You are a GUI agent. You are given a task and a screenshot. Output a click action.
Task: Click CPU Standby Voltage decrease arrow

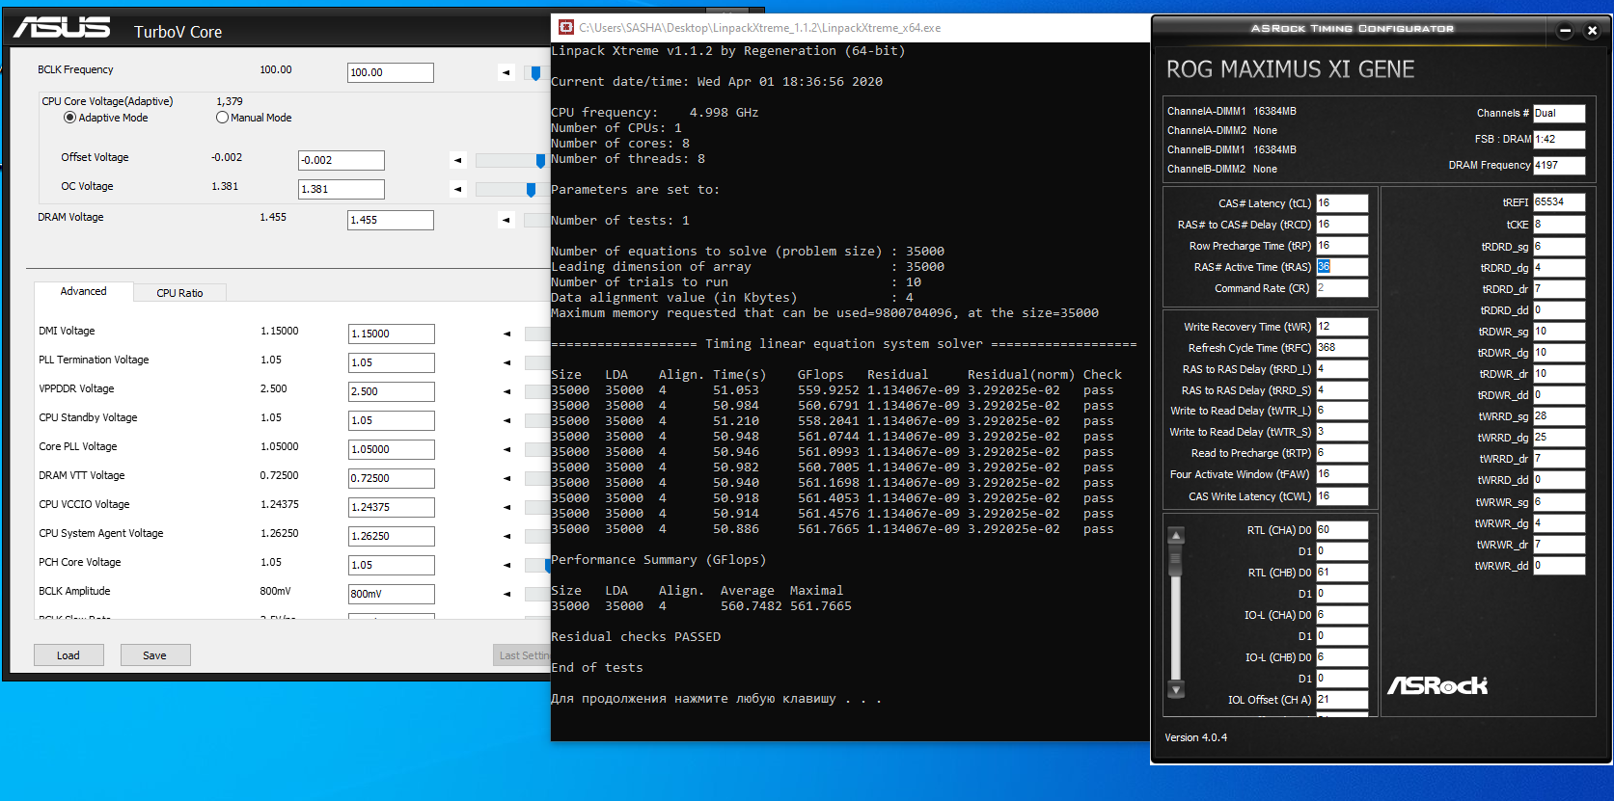point(506,420)
